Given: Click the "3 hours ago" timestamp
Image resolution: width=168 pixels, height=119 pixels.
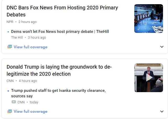Looking at the screenshot, I should click(x=37, y=38).
